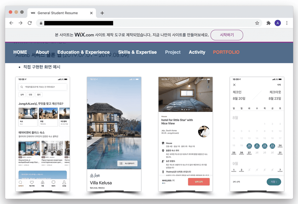This screenshot has height=204, width=298.
Task: Select date 23 in the August calendar
Action: 272,146
